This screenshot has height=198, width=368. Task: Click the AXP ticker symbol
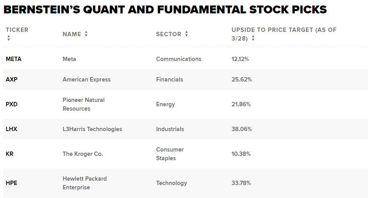[x=11, y=80]
